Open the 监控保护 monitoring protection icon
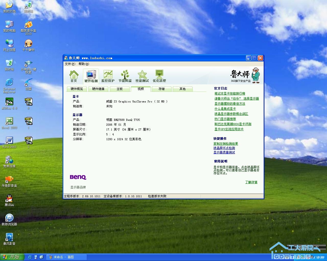 click(x=108, y=76)
